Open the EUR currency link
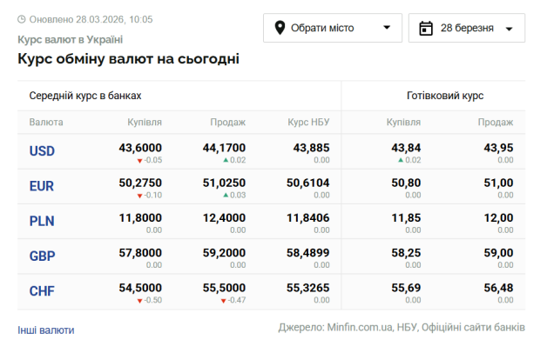 point(42,186)
